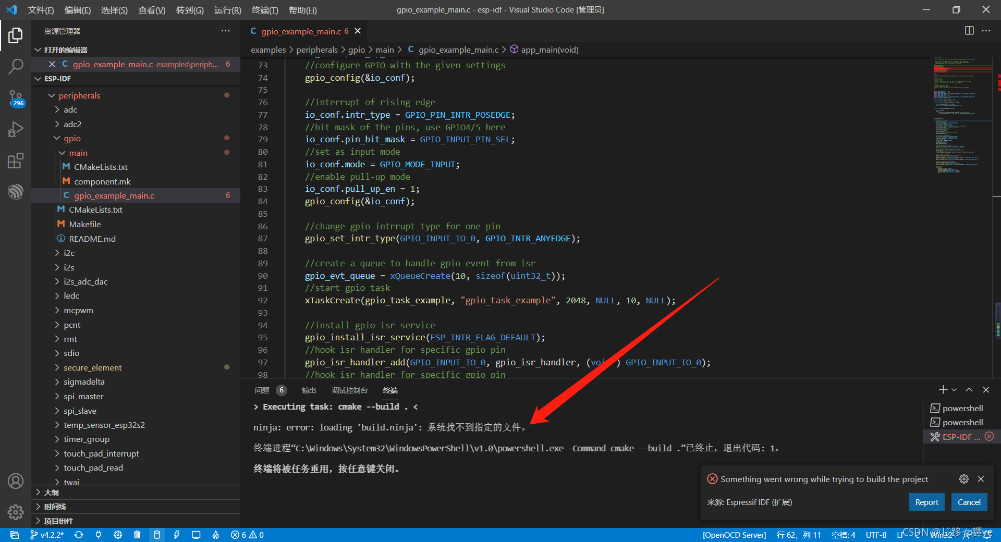The height and width of the screenshot is (542, 1001).
Task: Open the Edit menu
Action: (x=77, y=10)
